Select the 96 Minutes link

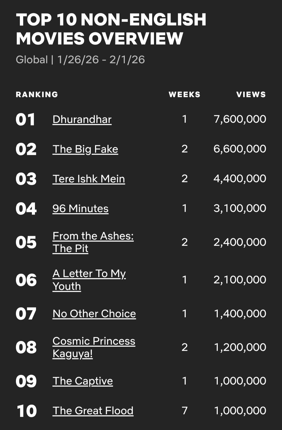point(80,209)
